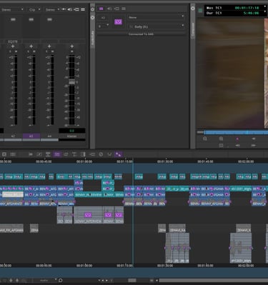Click the V-shaped ripple icon in timeline toolbar
Image resolution: width=268 pixels, height=285 pixels.
pyautogui.click(x=109, y=154)
